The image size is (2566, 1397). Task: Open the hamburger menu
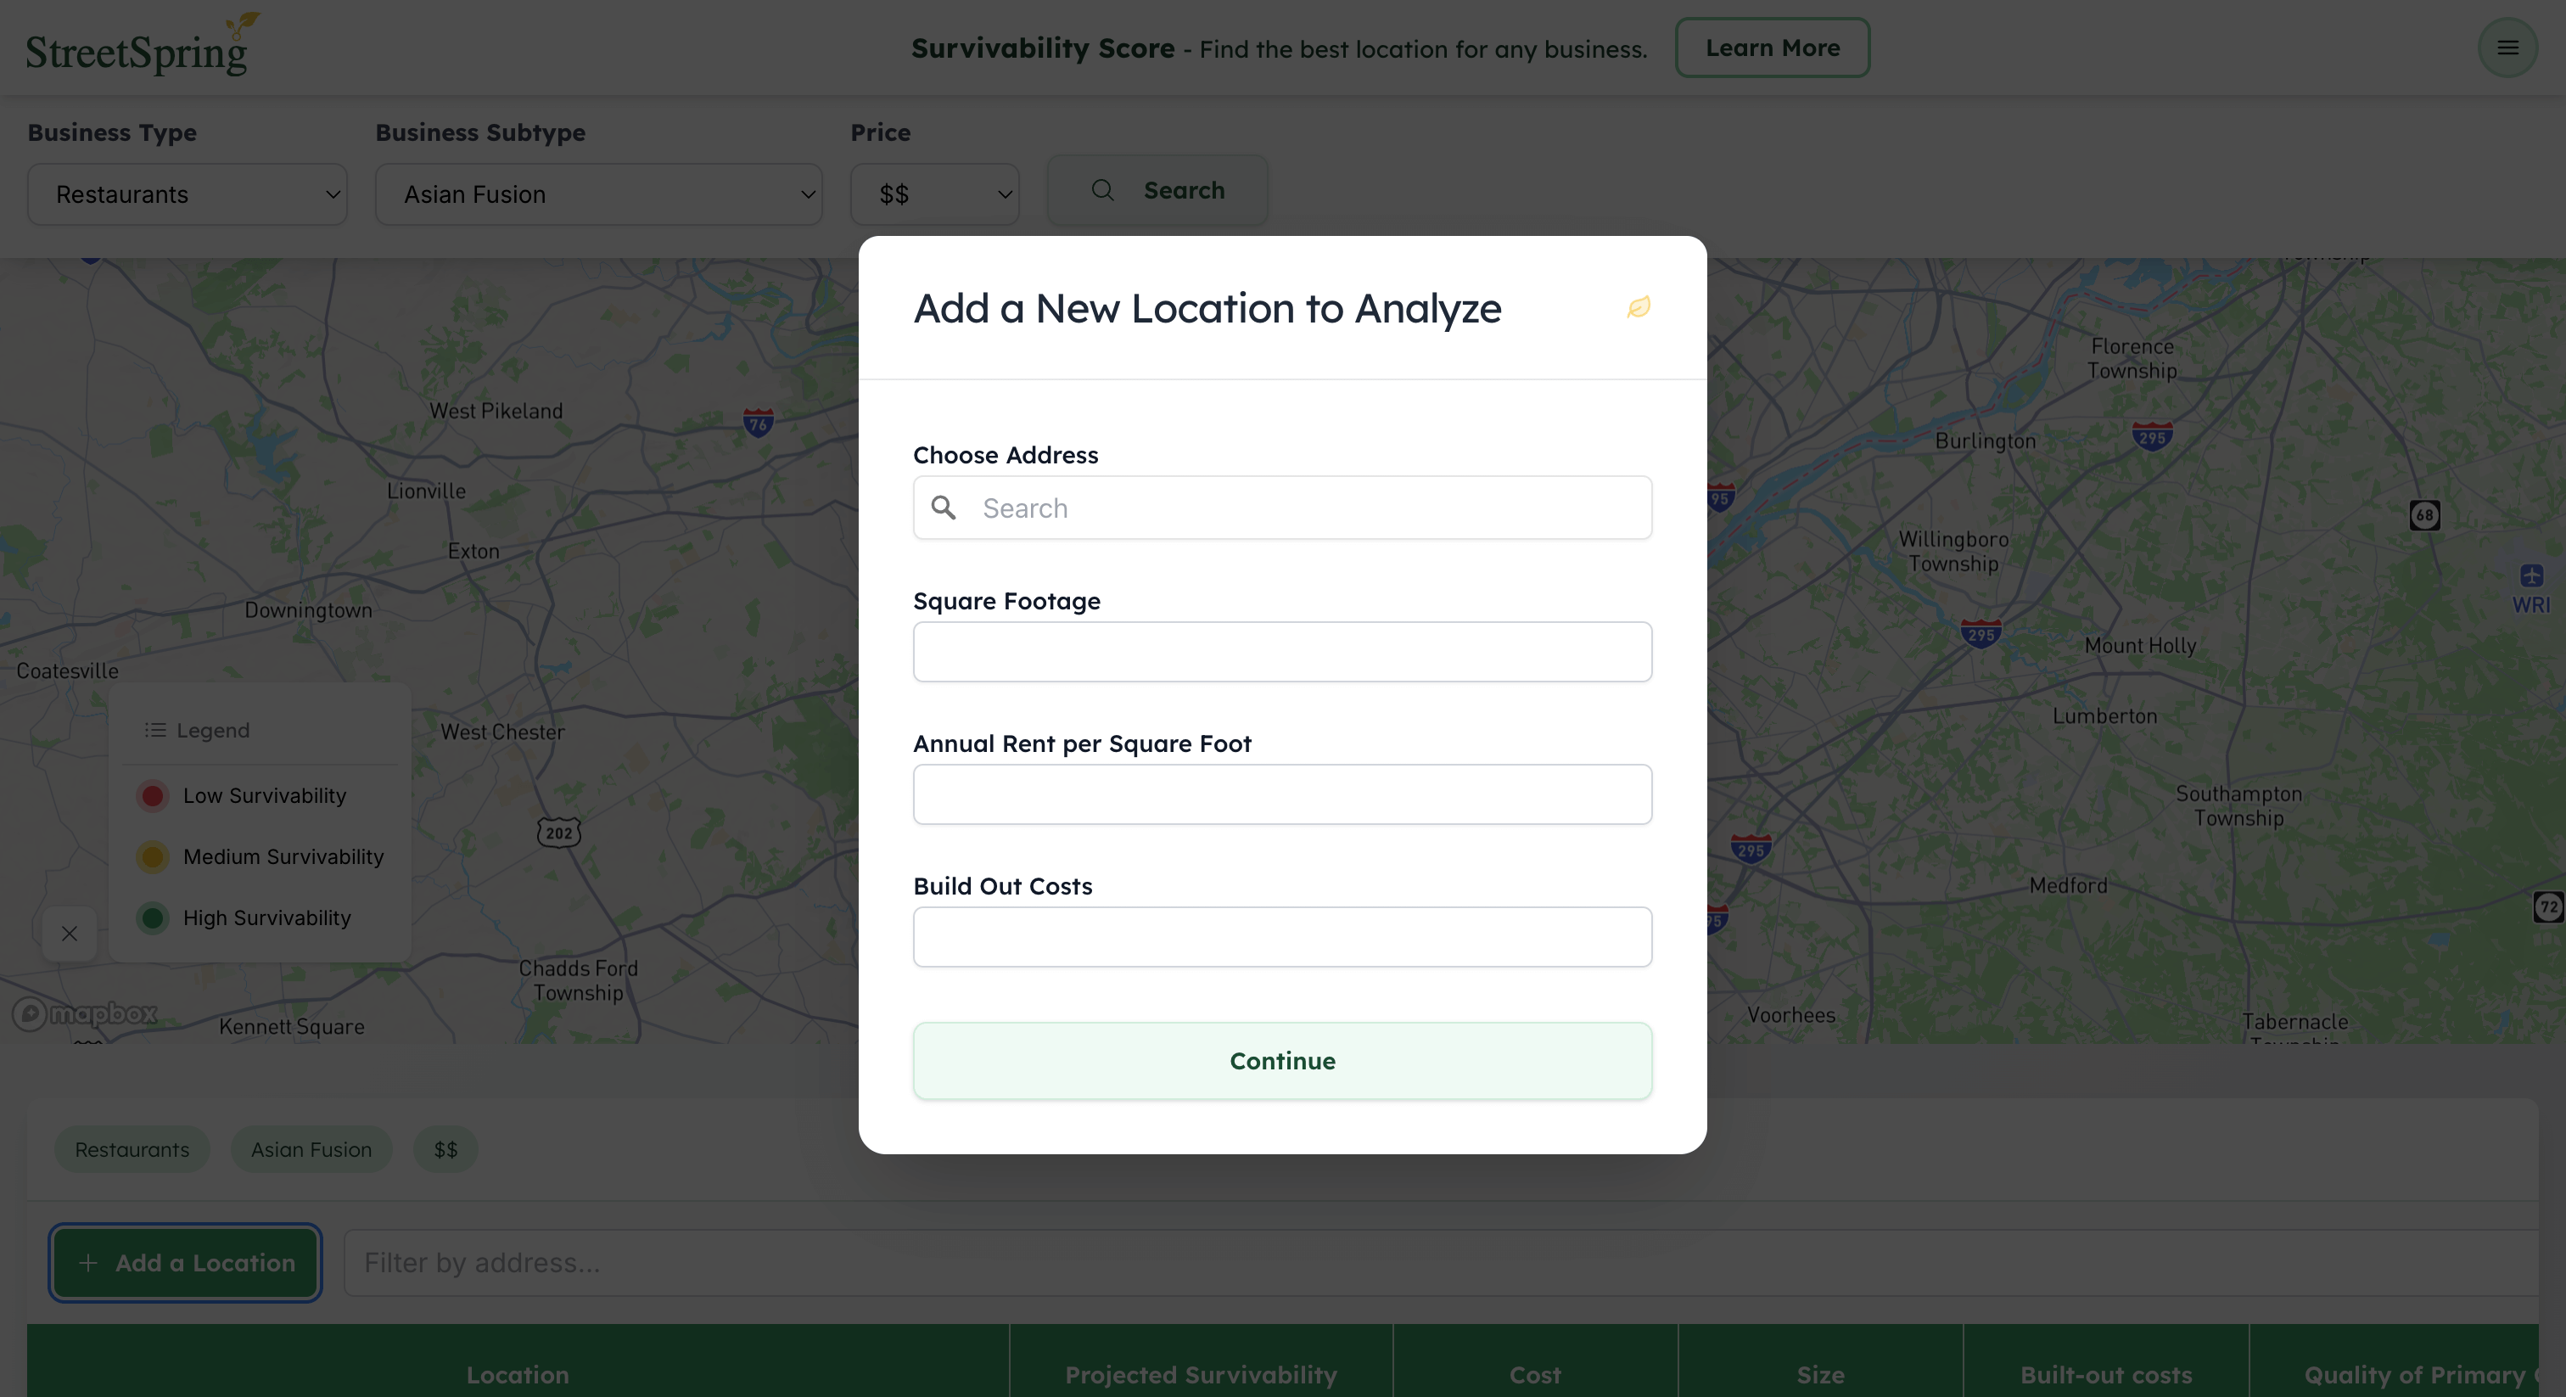tap(2508, 47)
